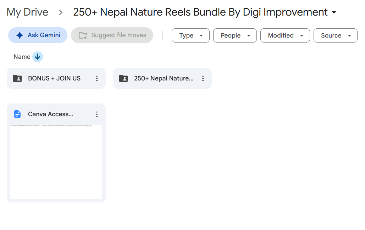Expand the current folder title dropdown arrow
This screenshot has width=365, height=230.
tap(334, 12)
